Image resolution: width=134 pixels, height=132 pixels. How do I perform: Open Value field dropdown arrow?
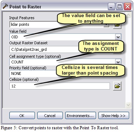click(118, 37)
